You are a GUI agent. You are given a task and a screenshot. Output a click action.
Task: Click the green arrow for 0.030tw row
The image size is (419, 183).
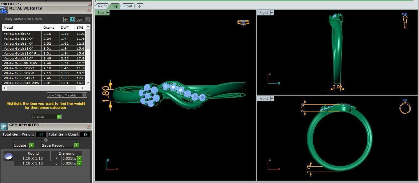click(79, 163)
